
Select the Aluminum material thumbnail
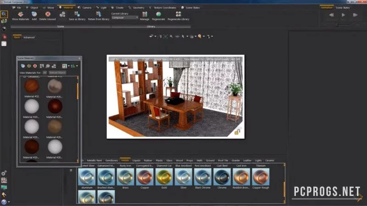tap(87, 177)
